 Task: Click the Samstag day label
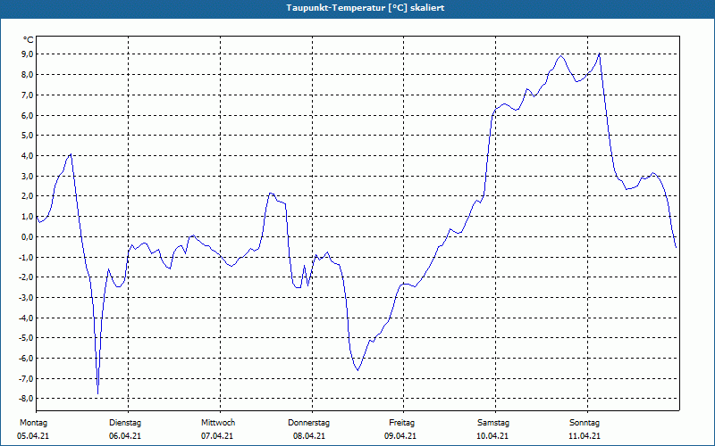[x=493, y=423]
